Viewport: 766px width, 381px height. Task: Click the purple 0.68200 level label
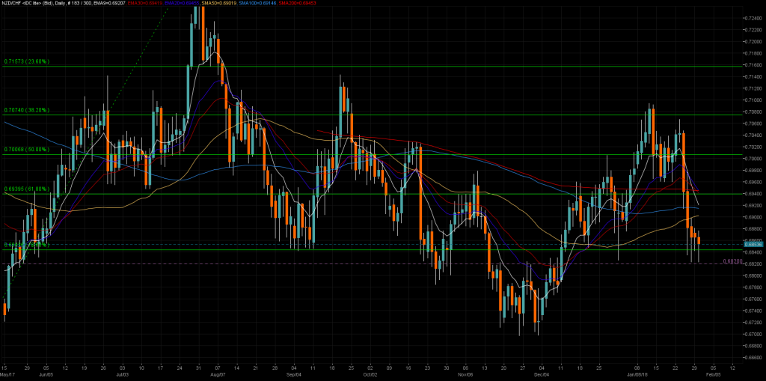tap(733, 262)
